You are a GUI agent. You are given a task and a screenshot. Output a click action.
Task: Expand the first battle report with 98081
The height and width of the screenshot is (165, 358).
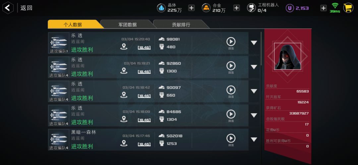(x=254, y=43)
